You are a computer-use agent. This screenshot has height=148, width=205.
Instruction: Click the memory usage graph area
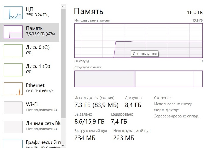pyautogui.click(x=138, y=40)
